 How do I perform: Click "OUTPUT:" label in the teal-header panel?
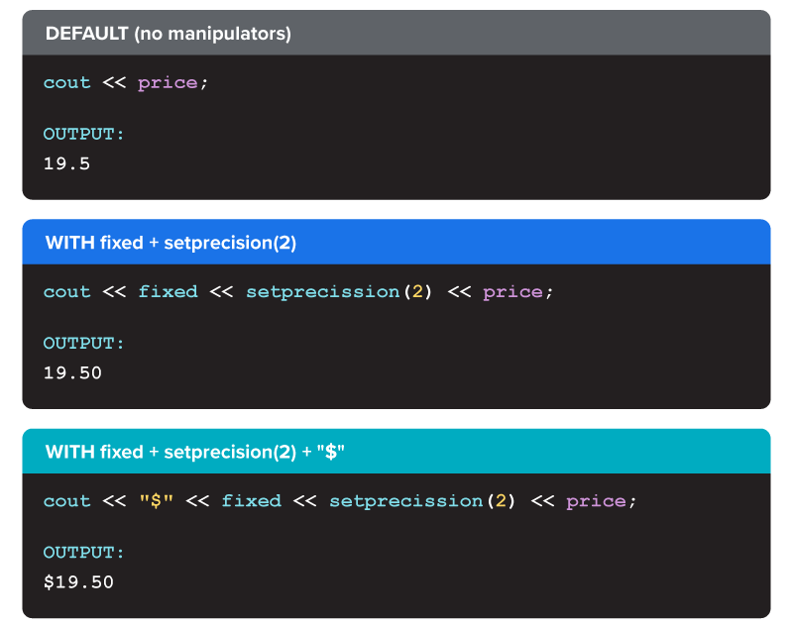coord(83,552)
